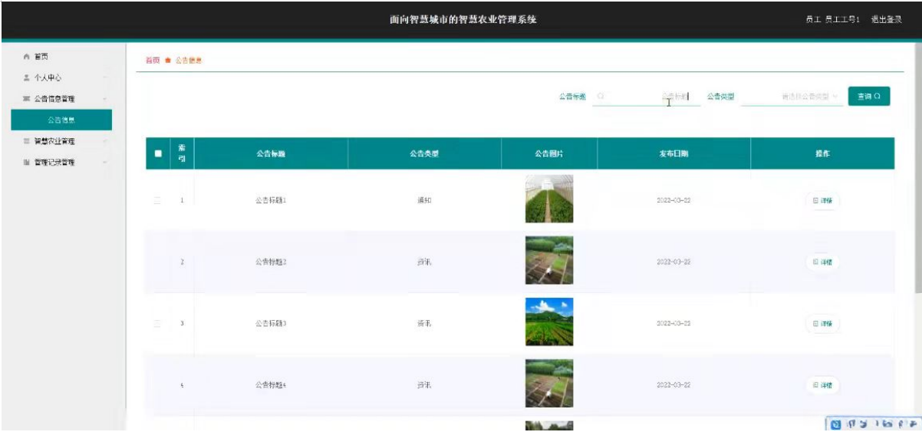The image size is (922, 432).
Task: Expand the 智慧农业管理 menu arrow
Action: point(104,142)
